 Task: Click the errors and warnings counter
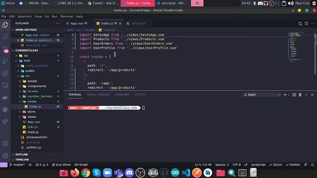point(42,165)
